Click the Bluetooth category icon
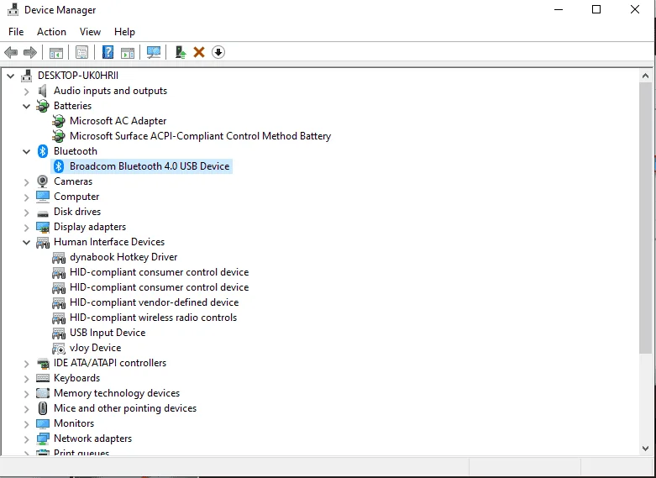Screen dimensions: 656x478 (43, 151)
